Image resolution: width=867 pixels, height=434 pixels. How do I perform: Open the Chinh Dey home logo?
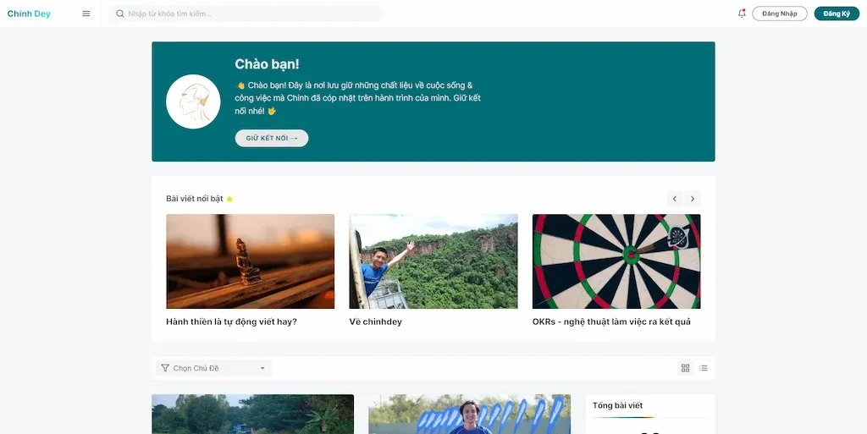(x=29, y=14)
